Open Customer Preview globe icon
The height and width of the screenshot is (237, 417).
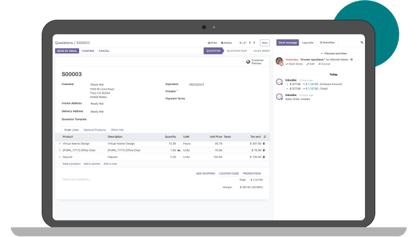coord(248,62)
